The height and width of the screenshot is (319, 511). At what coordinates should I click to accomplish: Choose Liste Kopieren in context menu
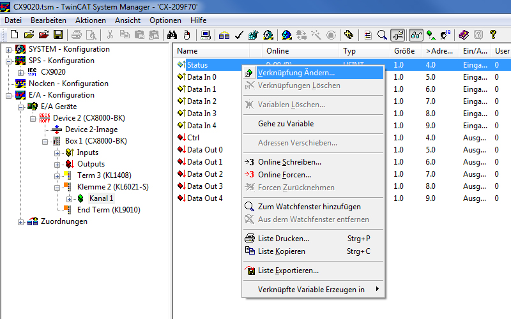[313, 251]
